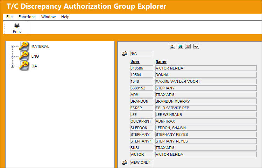
Task: Click the red prohibited icon button
Action: (x=188, y=46)
